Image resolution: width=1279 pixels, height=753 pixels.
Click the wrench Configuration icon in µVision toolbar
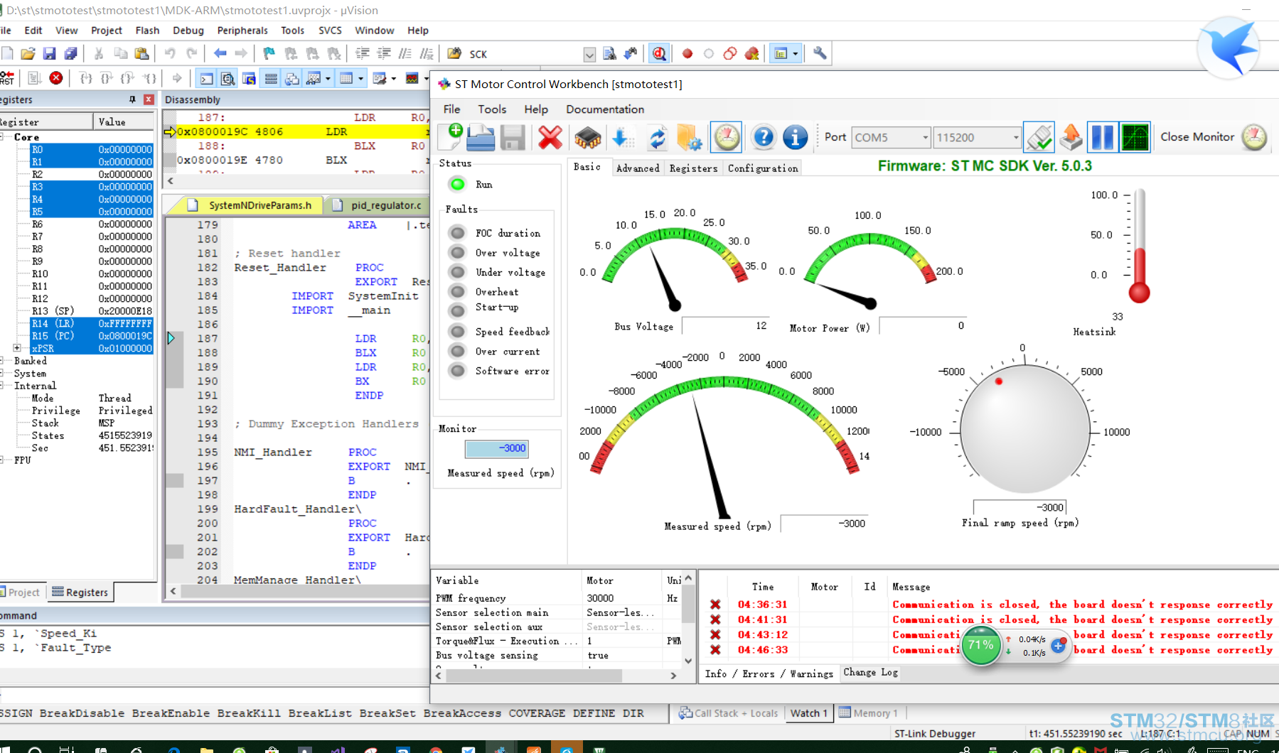pos(820,53)
